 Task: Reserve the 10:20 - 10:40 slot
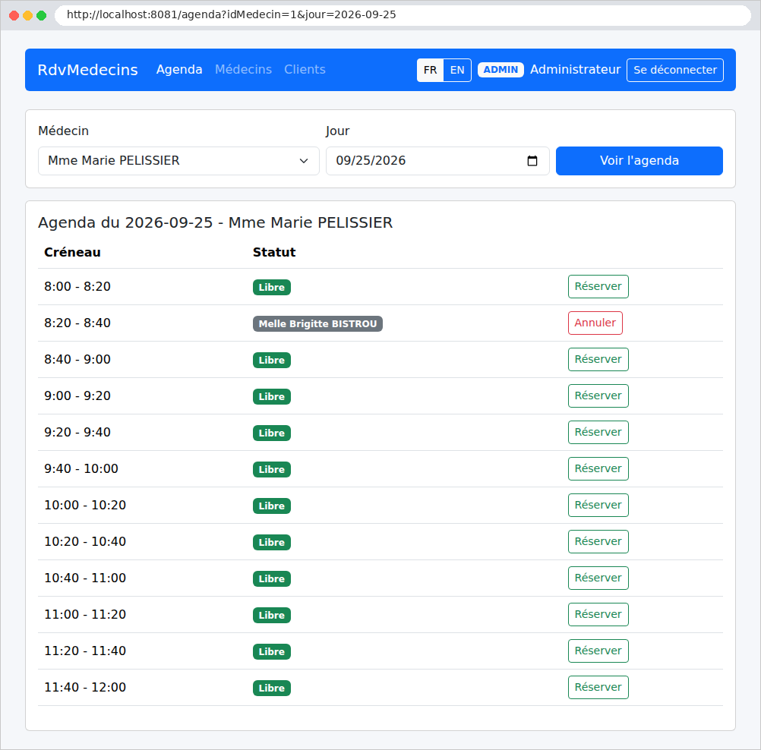pos(598,541)
